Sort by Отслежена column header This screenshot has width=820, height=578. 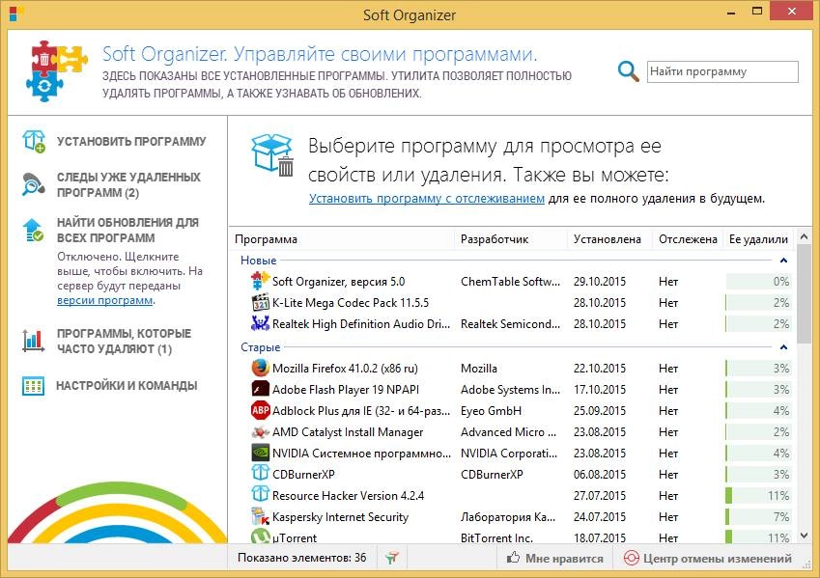point(688,239)
